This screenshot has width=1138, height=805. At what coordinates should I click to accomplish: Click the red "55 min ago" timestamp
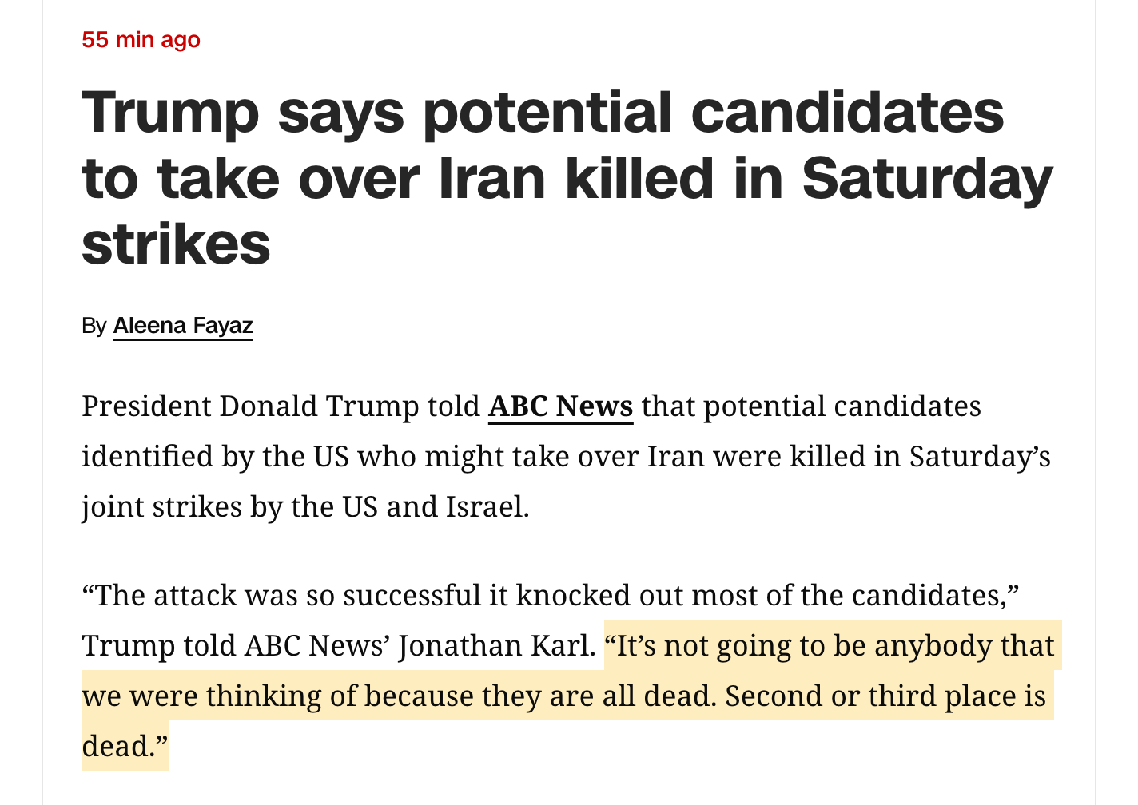pyautogui.click(x=141, y=39)
